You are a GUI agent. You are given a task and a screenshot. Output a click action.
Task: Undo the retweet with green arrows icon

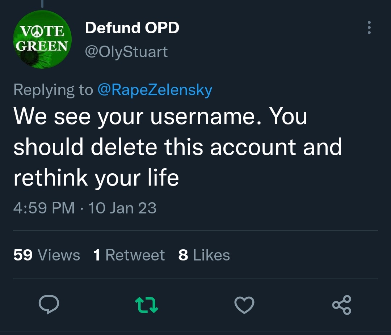[146, 305]
